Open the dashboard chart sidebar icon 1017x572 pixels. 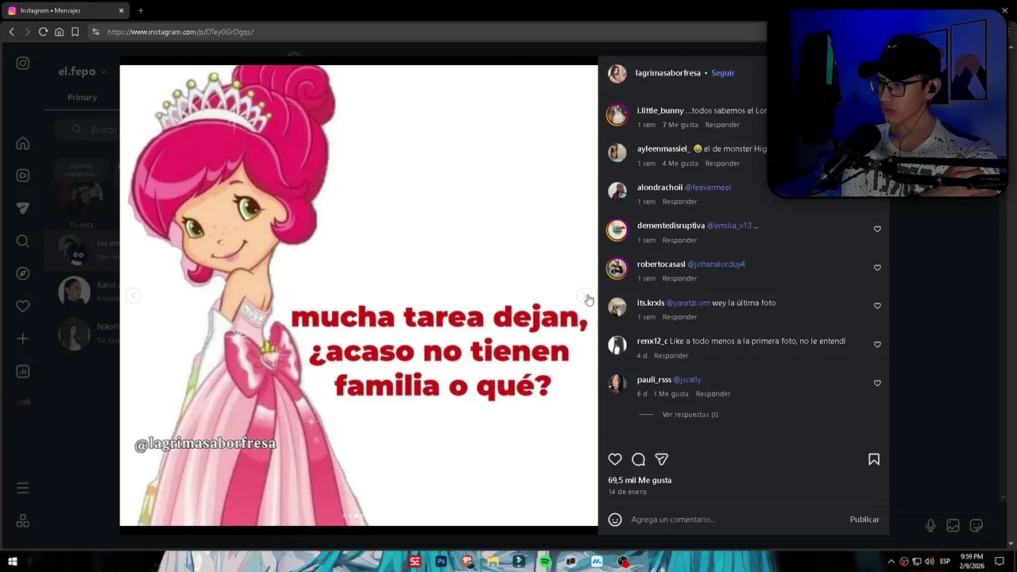[23, 371]
